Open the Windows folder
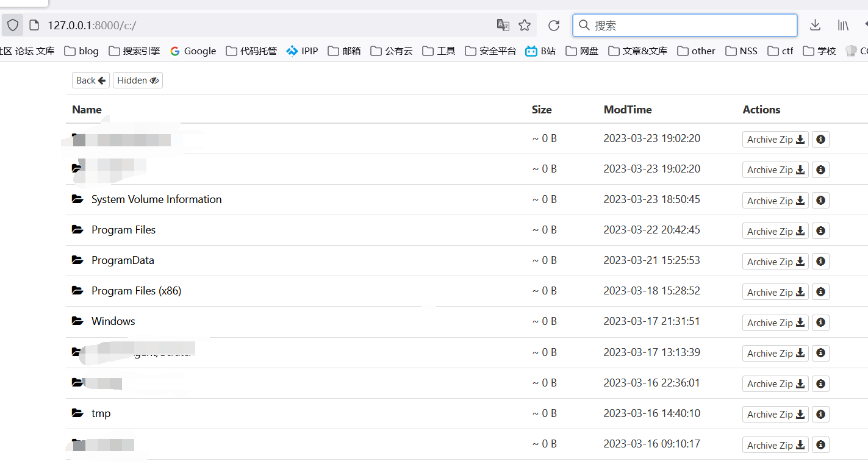This screenshot has height=467, width=868. (x=113, y=321)
